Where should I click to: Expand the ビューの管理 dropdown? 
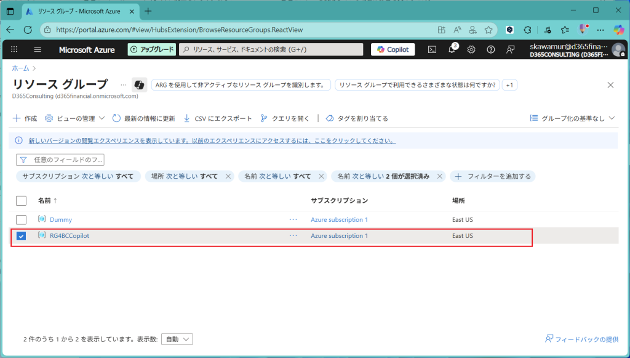coord(74,118)
